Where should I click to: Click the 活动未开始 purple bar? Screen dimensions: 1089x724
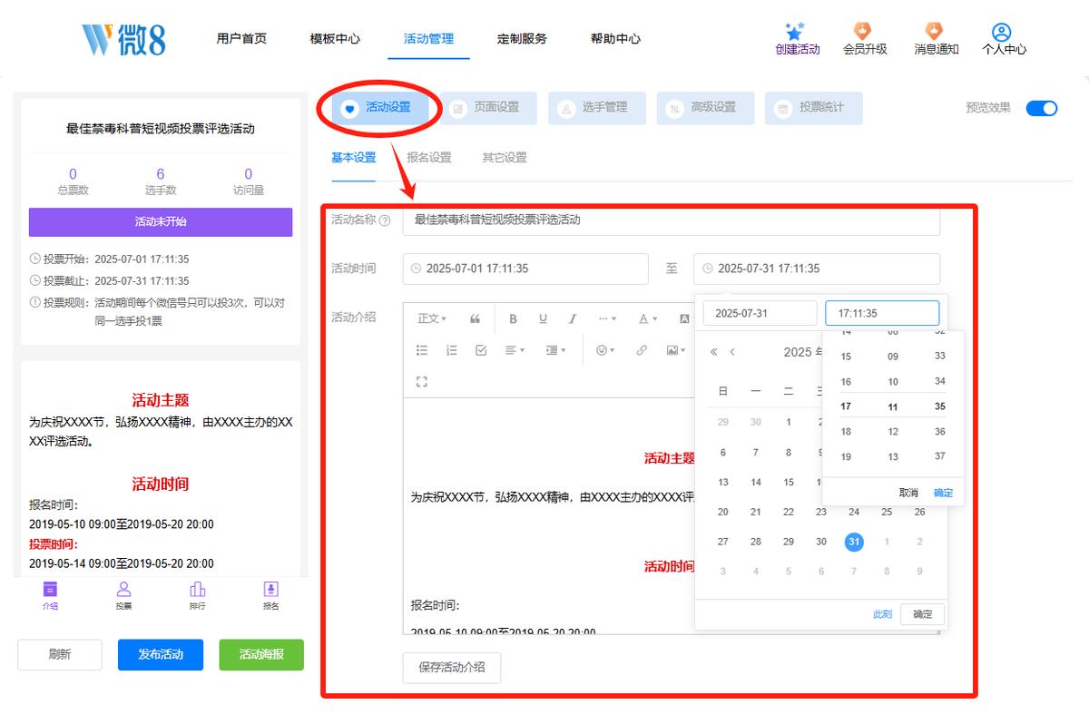161,222
